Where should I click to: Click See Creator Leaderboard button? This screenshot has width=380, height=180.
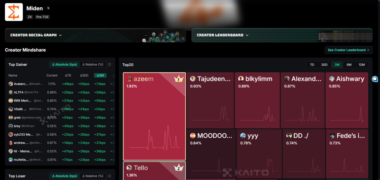point(349,50)
